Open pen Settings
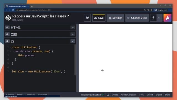The height and width of the screenshot is (100, 177). coord(115,18)
